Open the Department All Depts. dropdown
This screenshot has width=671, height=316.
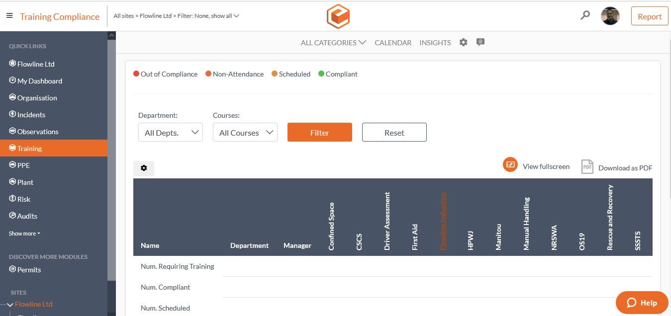point(171,132)
